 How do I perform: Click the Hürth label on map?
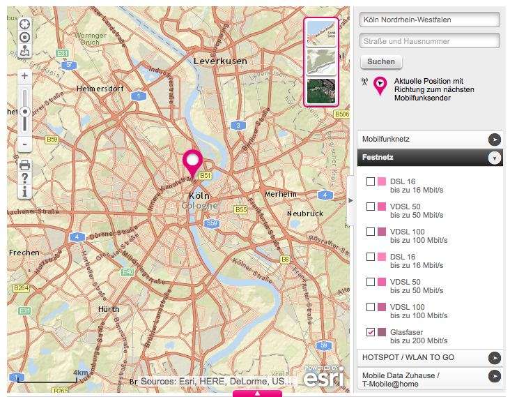[109, 309]
